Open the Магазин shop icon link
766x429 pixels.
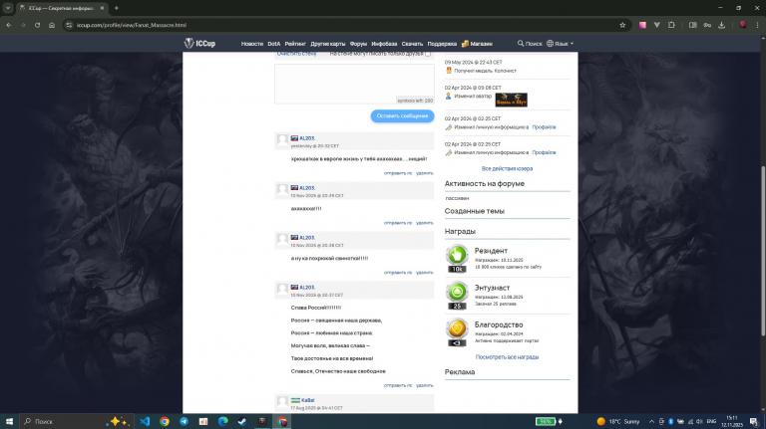pyautogui.click(x=477, y=44)
